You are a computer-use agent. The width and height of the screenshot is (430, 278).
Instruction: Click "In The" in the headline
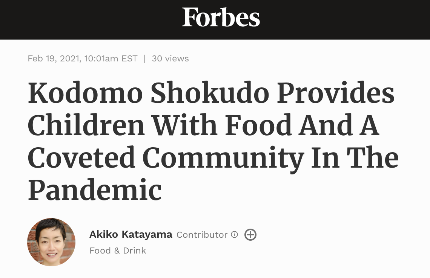point(355,157)
